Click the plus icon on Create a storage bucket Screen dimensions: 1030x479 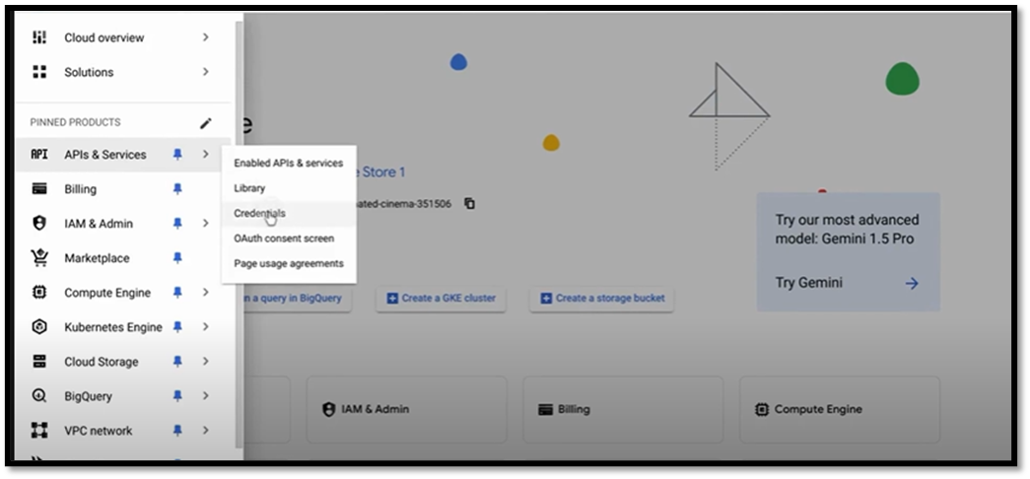coord(546,299)
